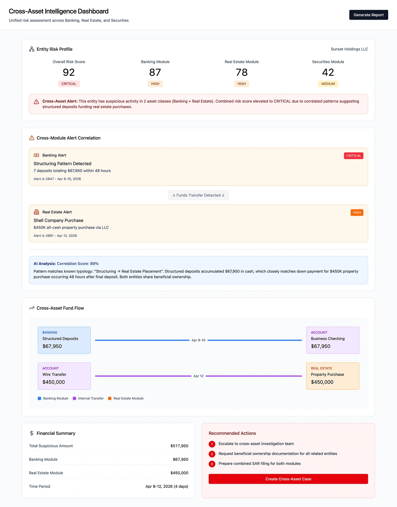Select the Banking Alert card icon
Image resolution: width=397 pixels, height=507 pixels.
tap(37, 155)
